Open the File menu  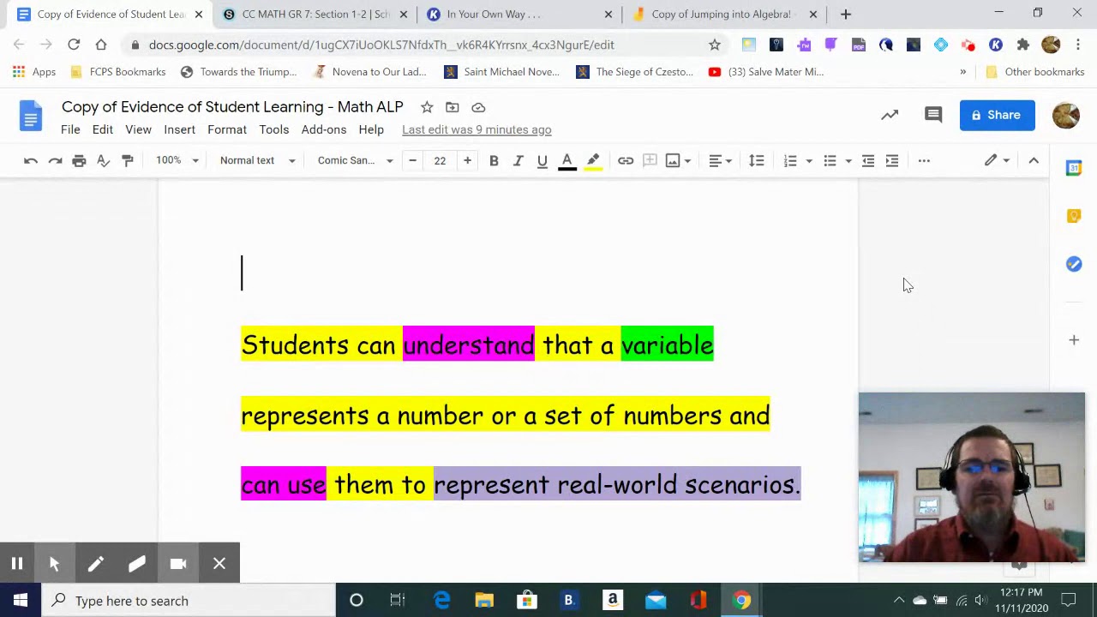tap(70, 129)
